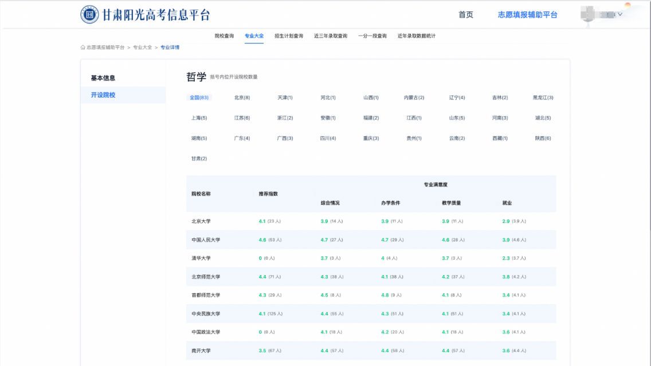Click the blurred user avatar
This screenshot has width=651, height=366.
pos(587,14)
